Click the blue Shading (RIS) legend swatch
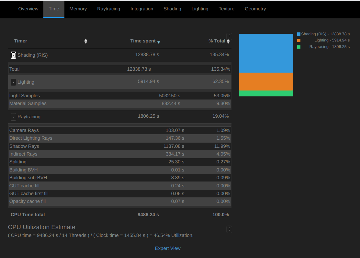The width and height of the screenshot is (360, 258). tap(299, 34)
